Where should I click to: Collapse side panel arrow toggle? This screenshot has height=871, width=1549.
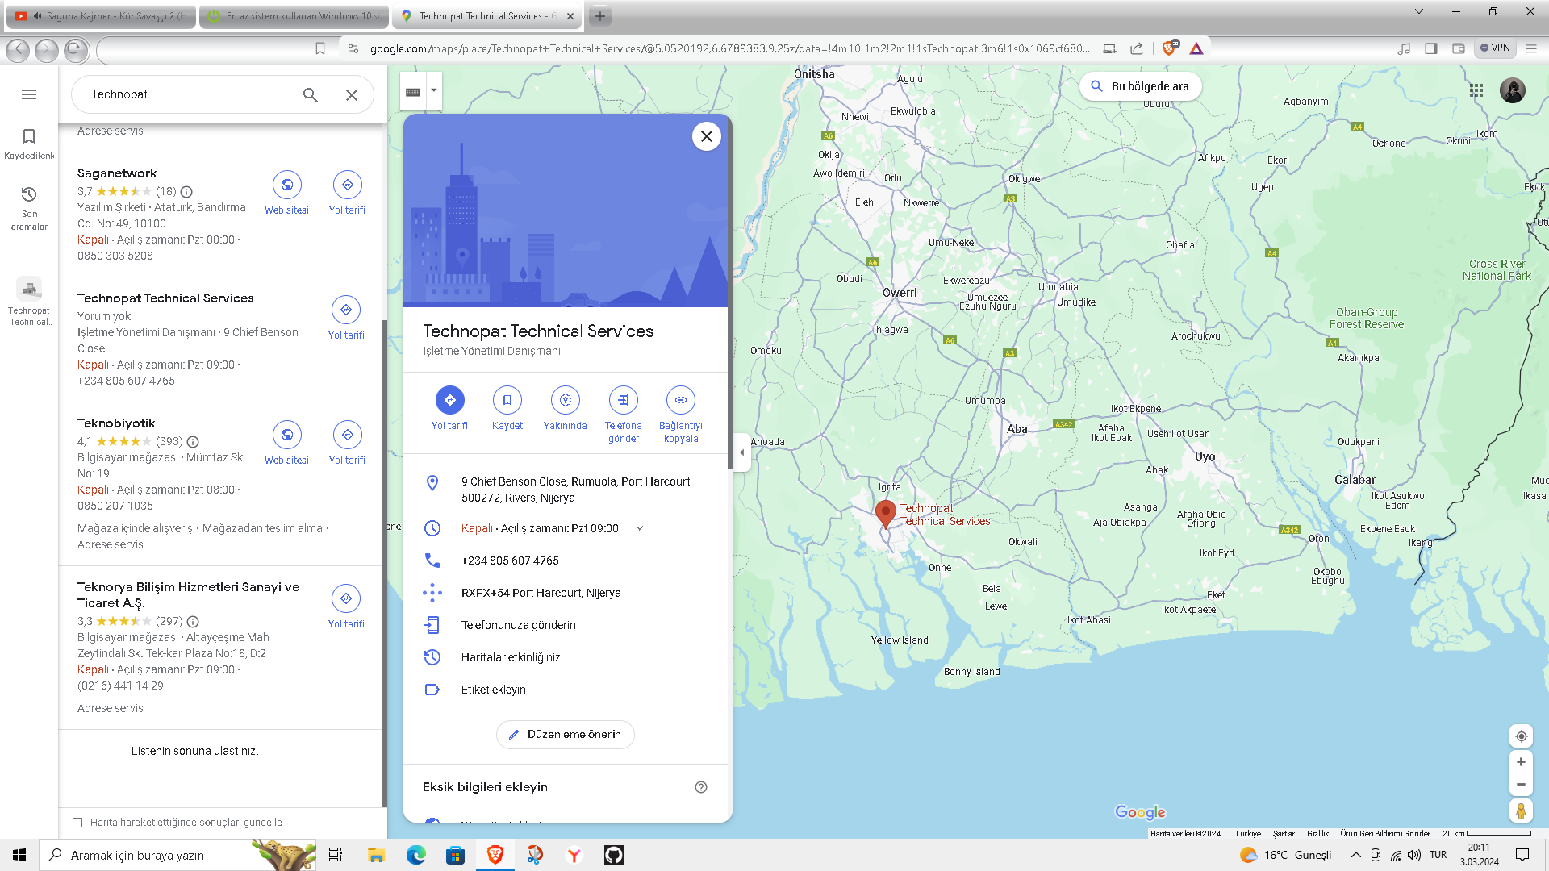[741, 452]
